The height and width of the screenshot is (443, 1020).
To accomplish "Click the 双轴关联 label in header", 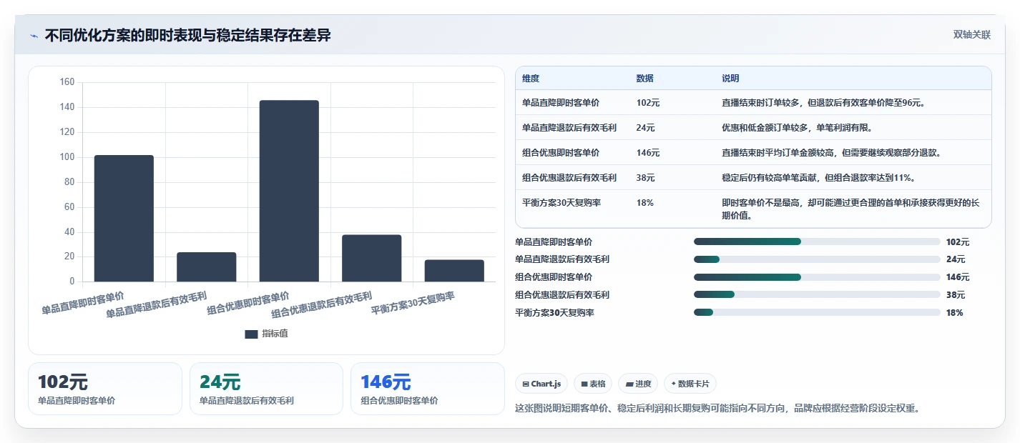I will 971,35.
